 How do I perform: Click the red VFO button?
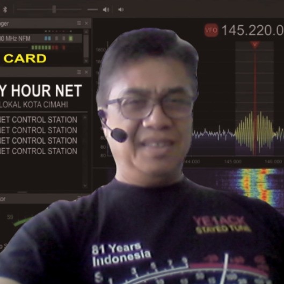[211, 30]
